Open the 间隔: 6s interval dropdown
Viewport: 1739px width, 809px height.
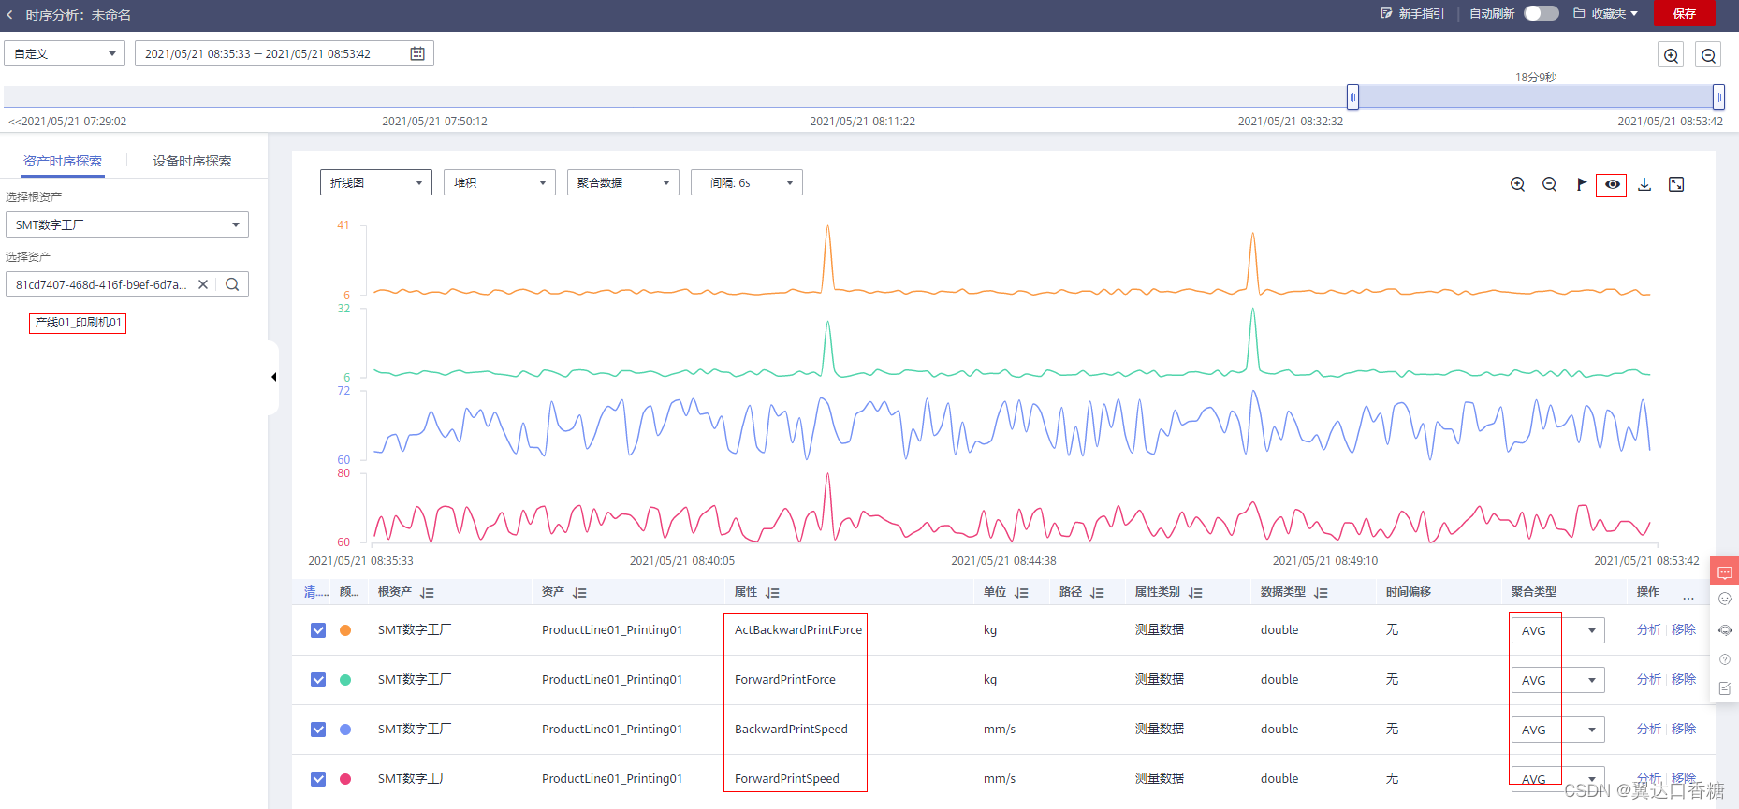[x=747, y=182]
